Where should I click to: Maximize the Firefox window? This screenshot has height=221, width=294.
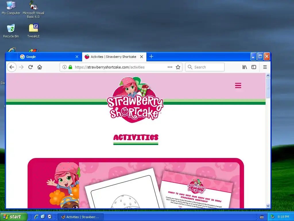260,56
